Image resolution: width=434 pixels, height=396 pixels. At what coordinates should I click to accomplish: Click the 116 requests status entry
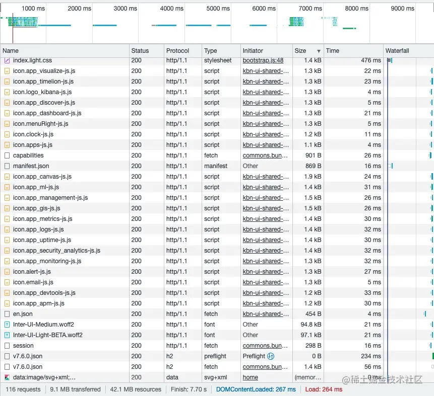23,389
